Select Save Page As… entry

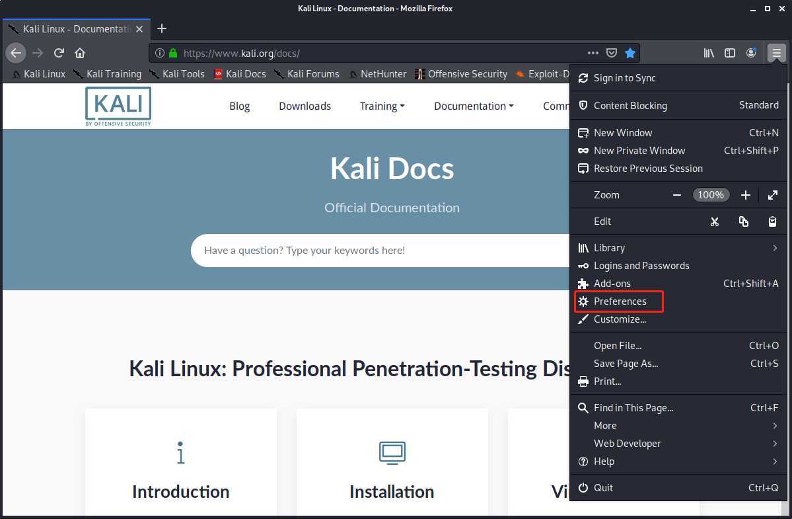[x=678, y=364]
